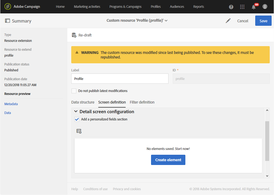
Task: Click the Save button
Action: click(263, 21)
